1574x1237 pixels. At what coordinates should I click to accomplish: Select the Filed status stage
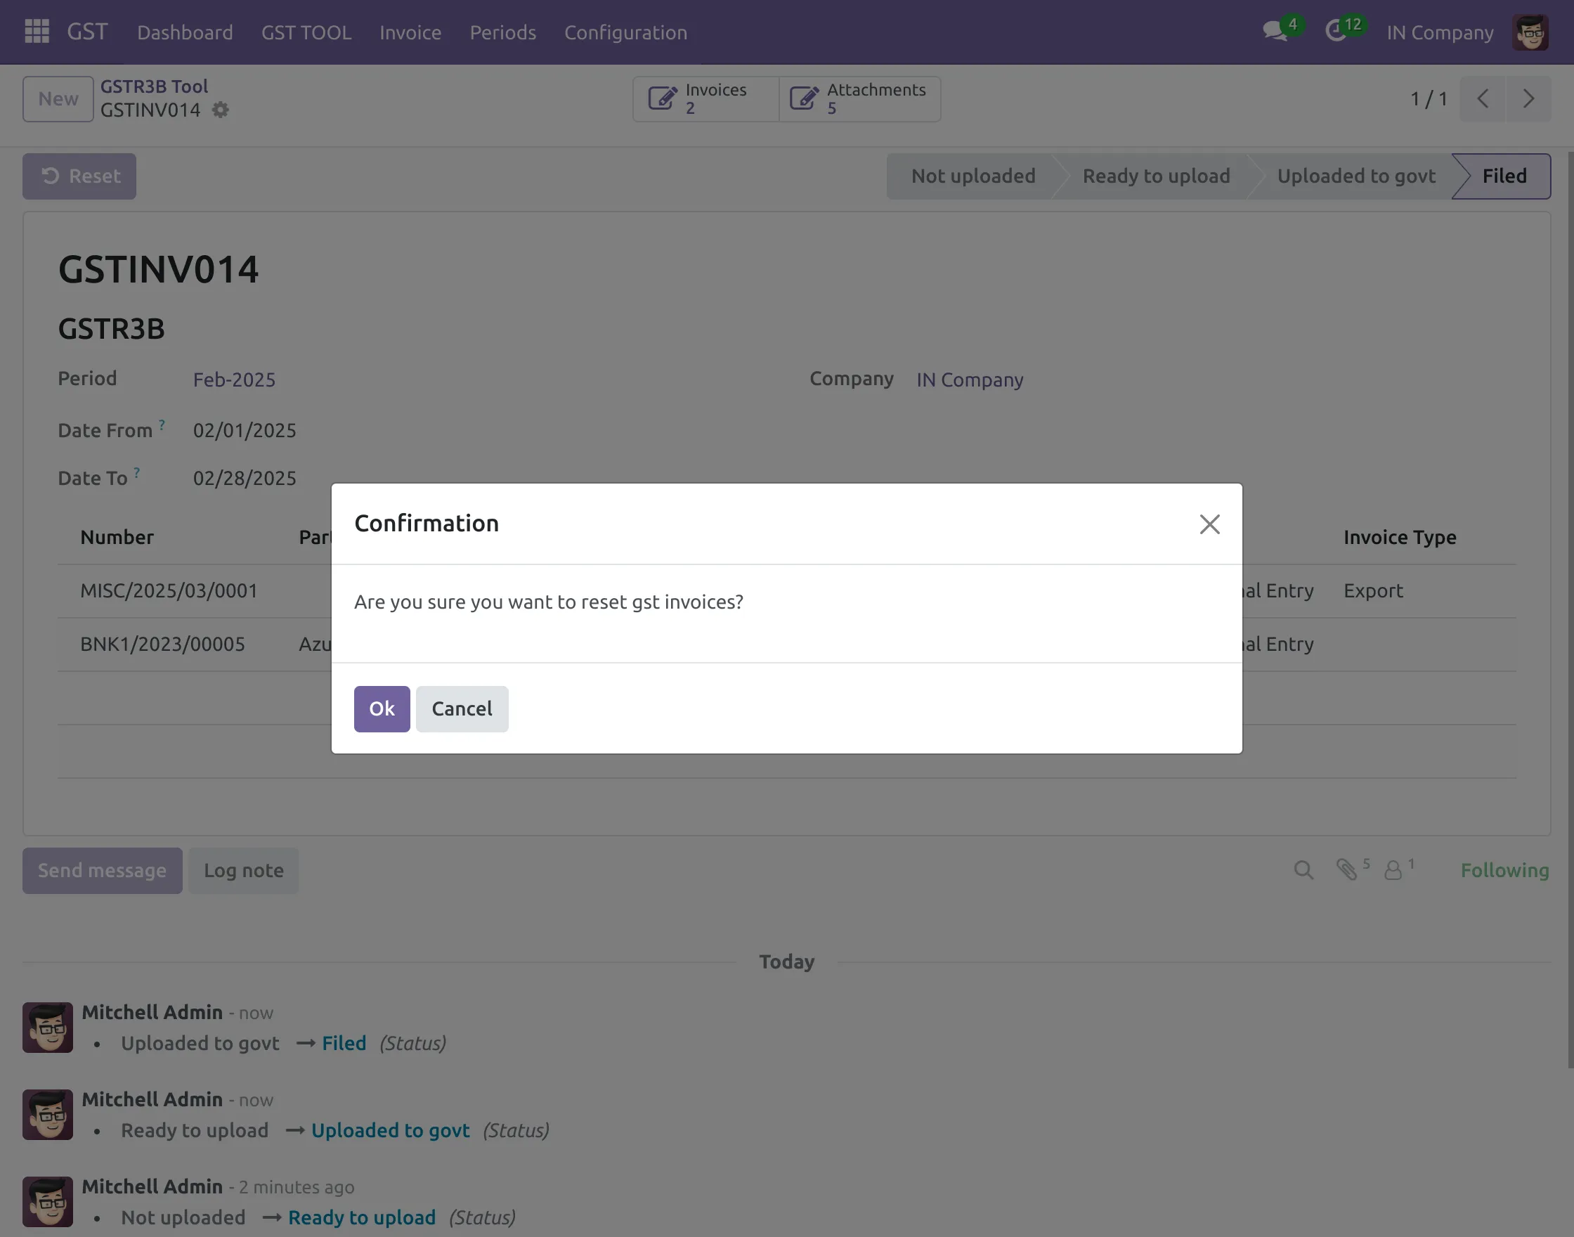pos(1504,176)
